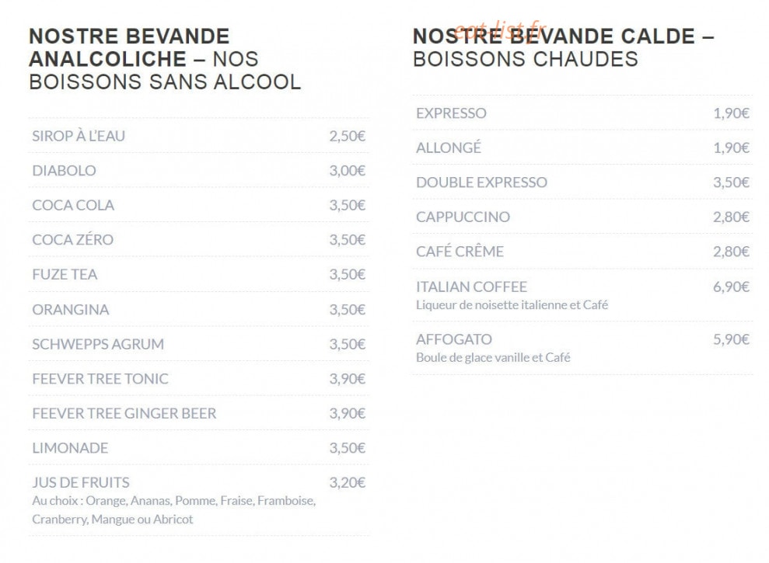Click the AFFOGATO dessert coffee entry
Image resolution: width=769 pixels, height=563 pixels.
pyautogui.click(x=582, y=349)
